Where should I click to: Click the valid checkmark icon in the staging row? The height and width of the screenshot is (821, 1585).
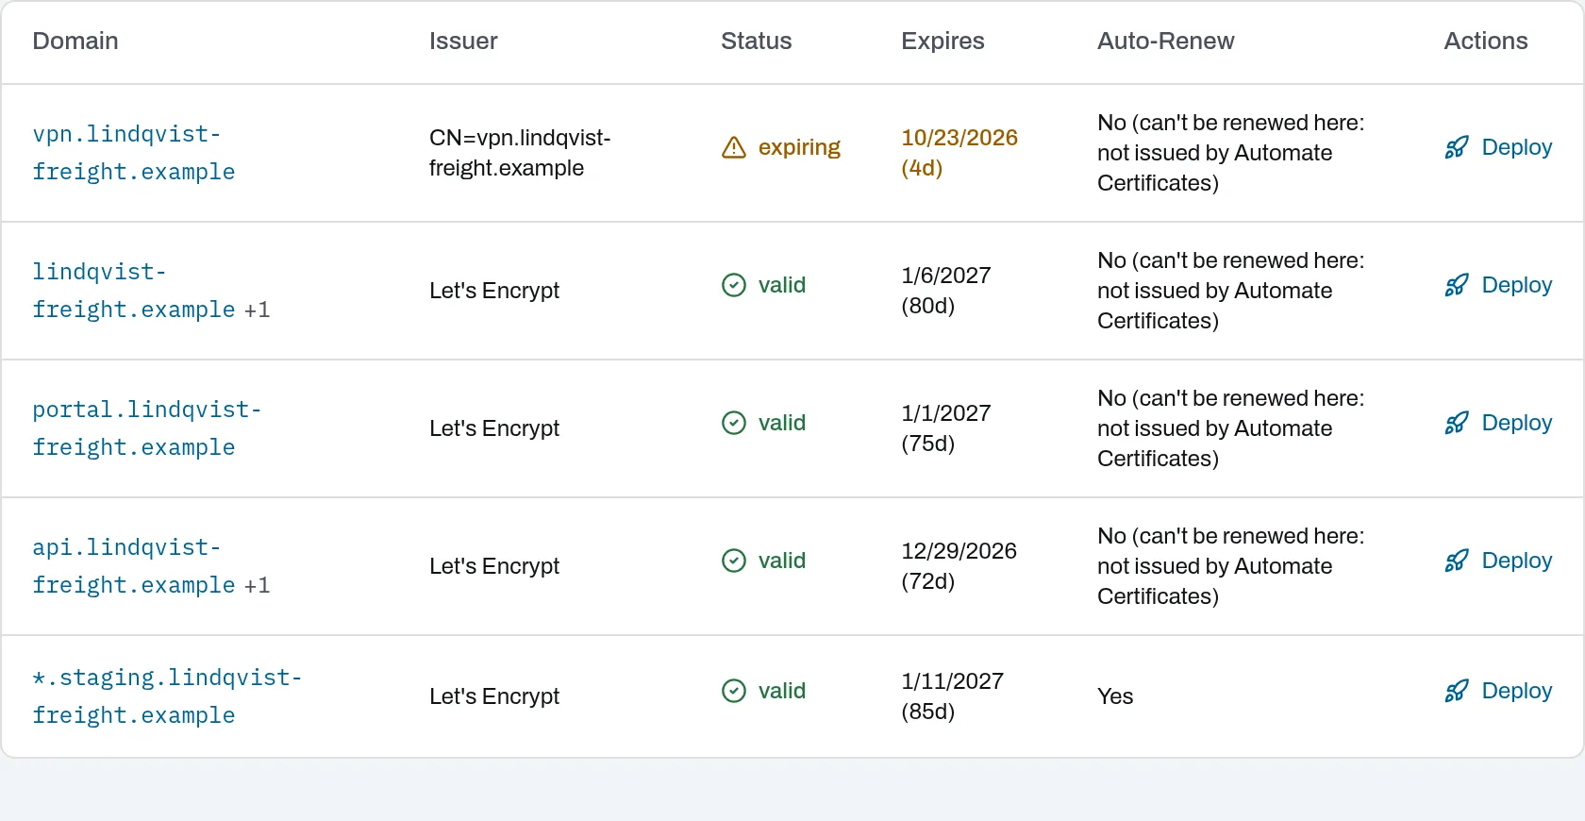[x=734, y=691]
